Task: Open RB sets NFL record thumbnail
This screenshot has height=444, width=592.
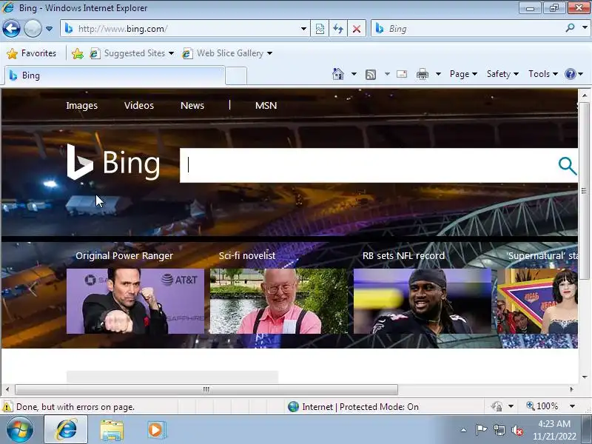Action: tap(423, 301)
